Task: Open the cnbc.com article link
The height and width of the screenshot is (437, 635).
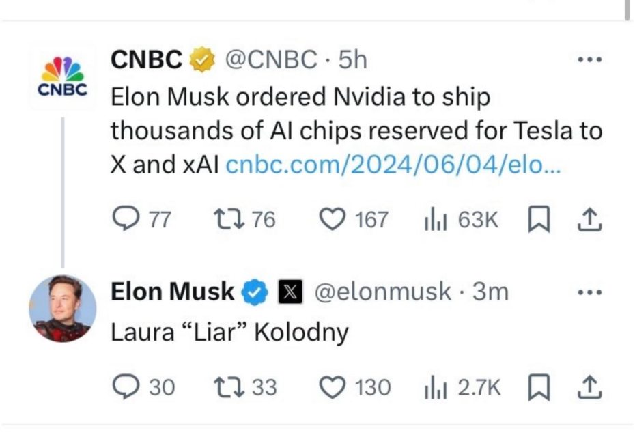Action: click(x=392, y=165)
